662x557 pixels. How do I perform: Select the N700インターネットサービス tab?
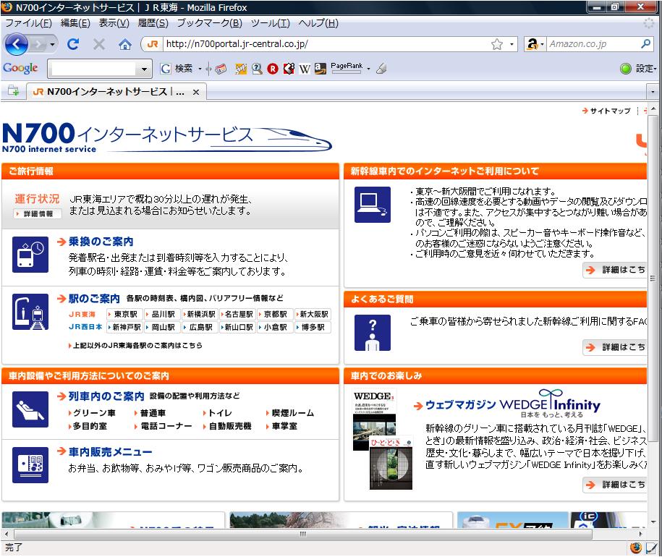(x=116, y=92)
